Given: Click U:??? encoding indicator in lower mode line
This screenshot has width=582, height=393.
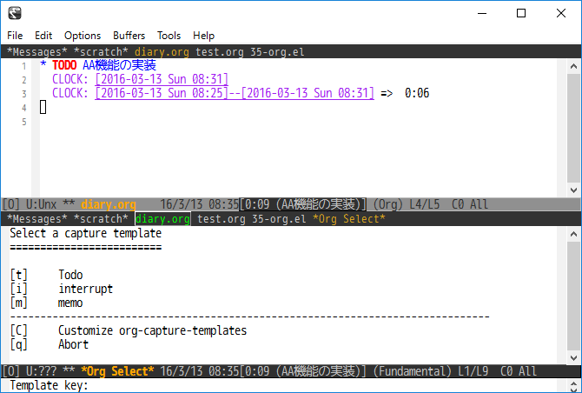Looking at the screenshot, I should click(x=41, y=371).
